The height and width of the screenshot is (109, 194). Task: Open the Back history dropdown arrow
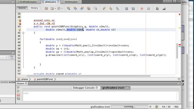(x=55, y=8)
